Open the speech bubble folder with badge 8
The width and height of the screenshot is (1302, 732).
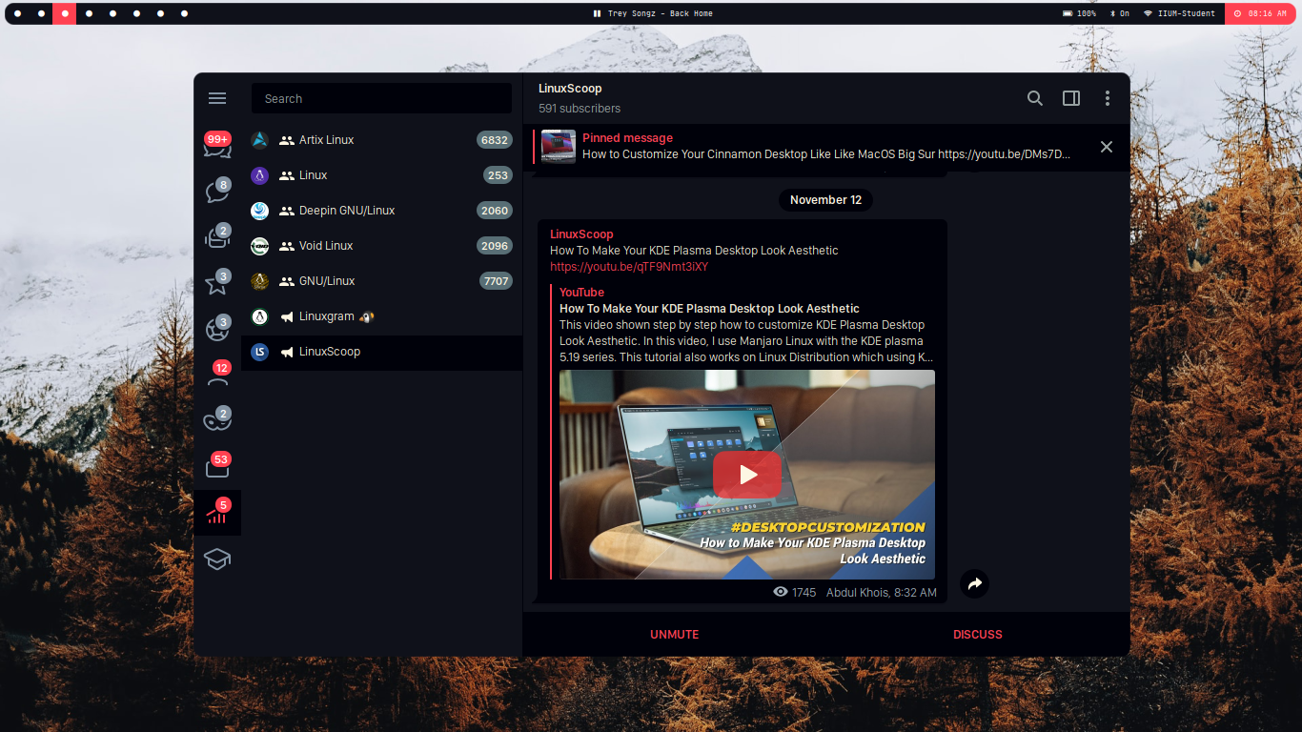click(x=217, y=191)
